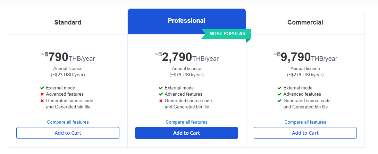This screenshot has height=154, width=378.
Task: Click green check beside Professional External mode
Action: (161, 88)
